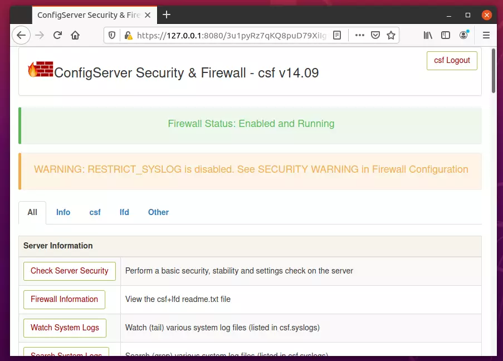Click 'Perform a basic security, stability' description
503x361 pixels.
239,271
